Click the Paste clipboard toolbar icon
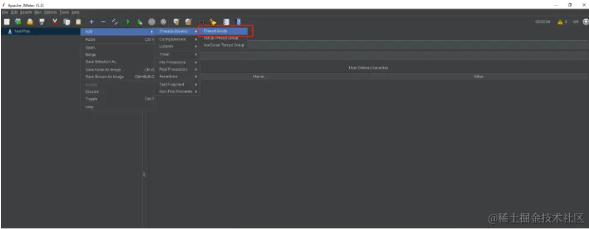This screenshot has height=229, width=589. (x=78, y=22)
